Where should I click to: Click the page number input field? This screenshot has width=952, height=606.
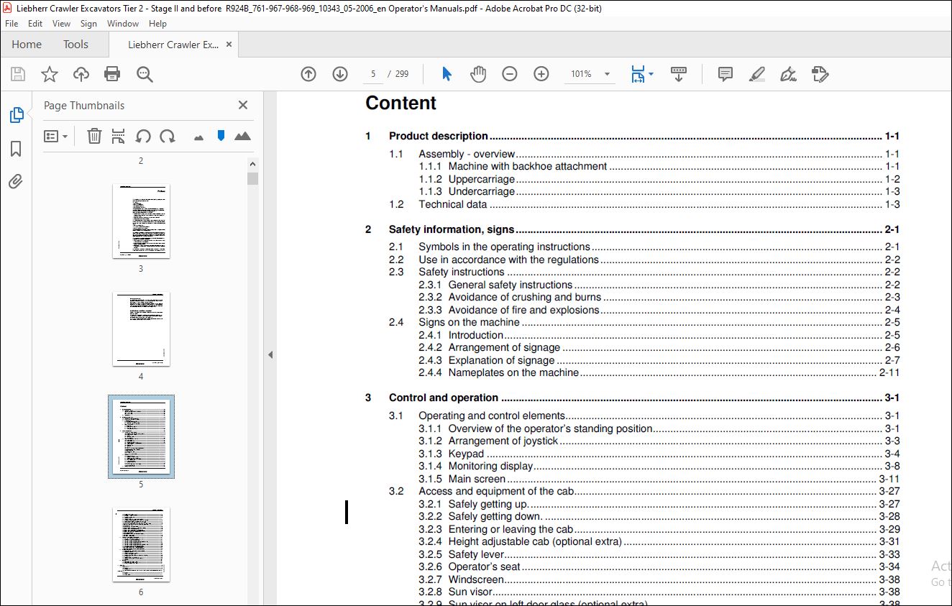(x=373, y=74)
